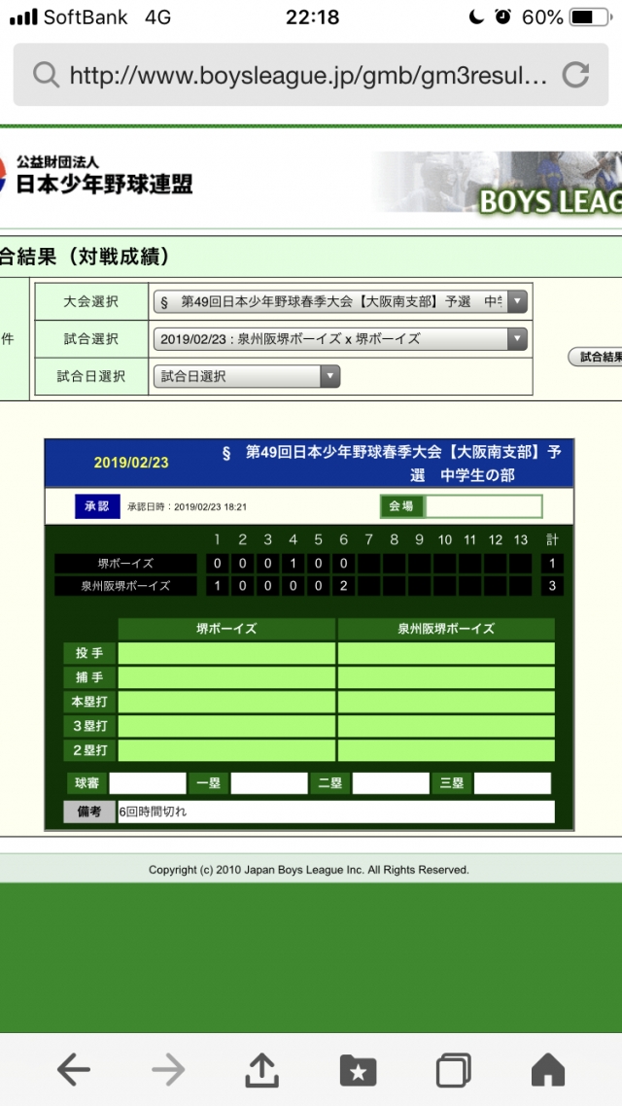Open the bookmarks folder icon
Image resolution: width=622 pixels, height=1106 pixels.
point(358,1070)
